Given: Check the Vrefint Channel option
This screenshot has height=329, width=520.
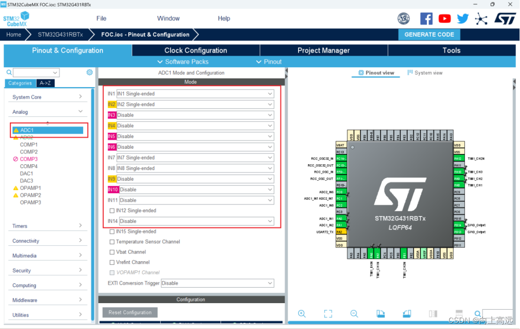Looking at the screenshot, I should (x=112, y=262).
